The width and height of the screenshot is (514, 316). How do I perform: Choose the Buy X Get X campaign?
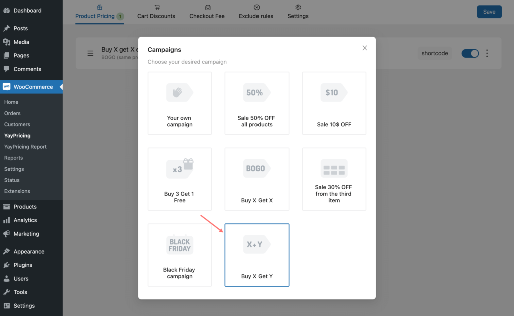(257, 179)
